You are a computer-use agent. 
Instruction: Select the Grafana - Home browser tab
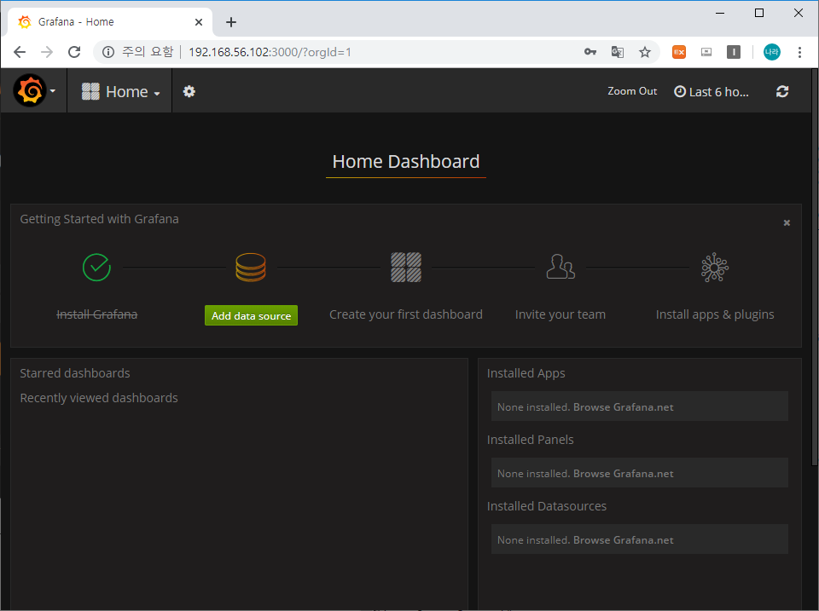(x=110, y=22)
